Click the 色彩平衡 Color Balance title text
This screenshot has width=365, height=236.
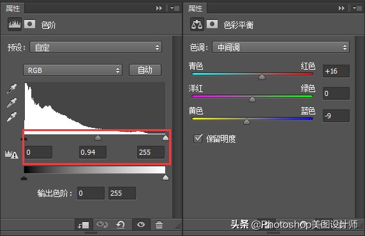[x=239, y=25]
